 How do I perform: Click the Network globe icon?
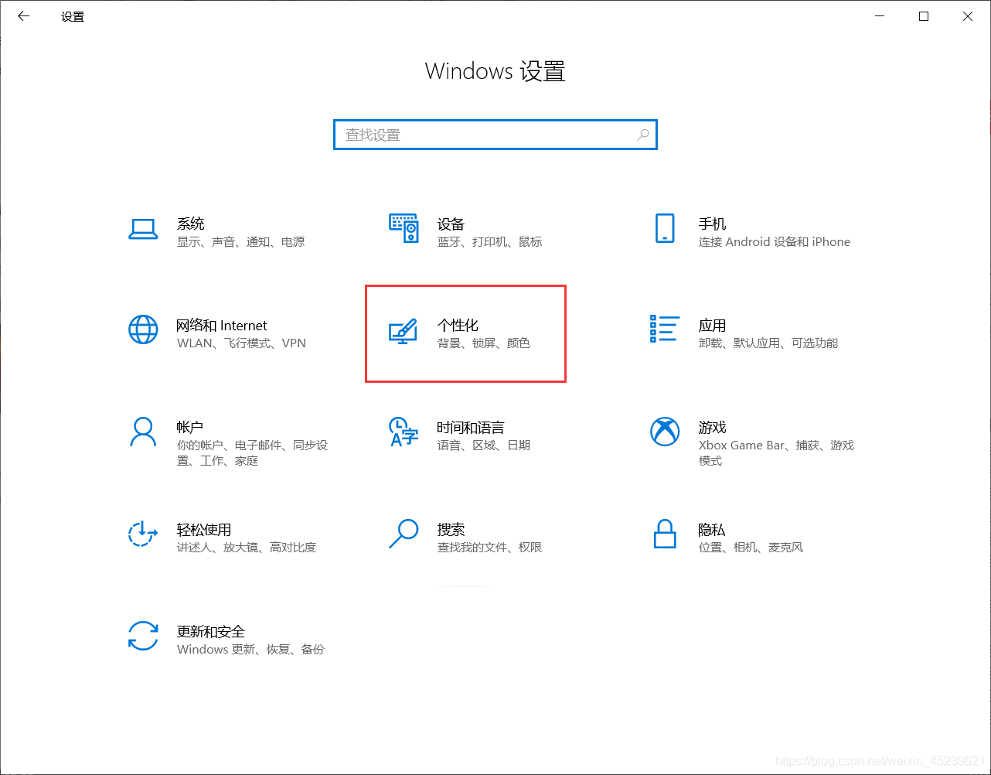click(x=143, y=329)
